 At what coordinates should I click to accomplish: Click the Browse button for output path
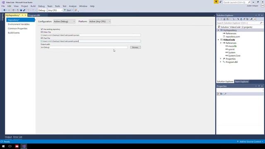click(x=135, y=48)
